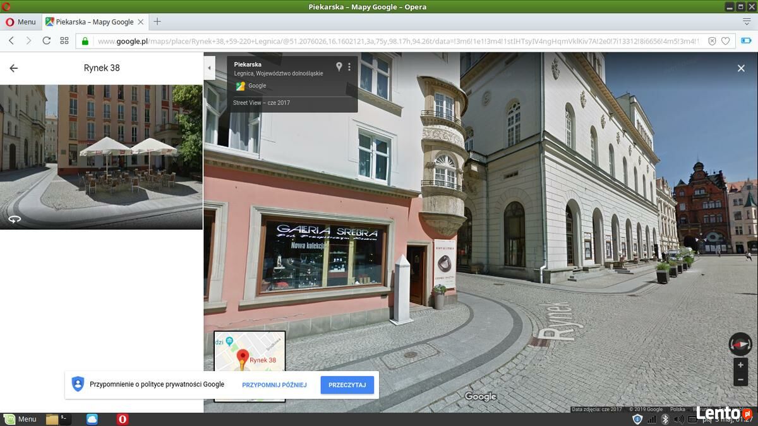The image size is (758, 426).
Task: Click the green secure padlock icon
Action: [85, 41]
